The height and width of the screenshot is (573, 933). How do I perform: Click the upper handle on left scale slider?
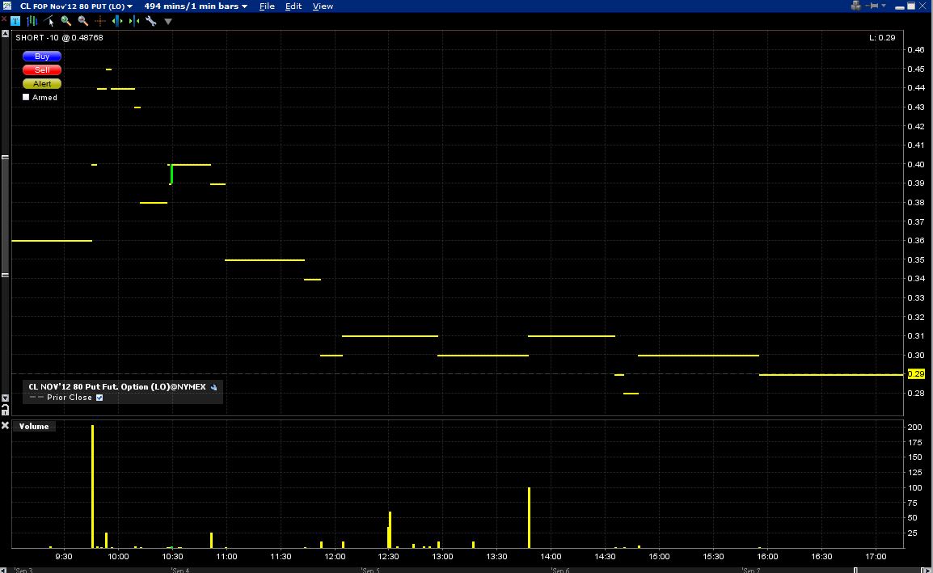5,157
